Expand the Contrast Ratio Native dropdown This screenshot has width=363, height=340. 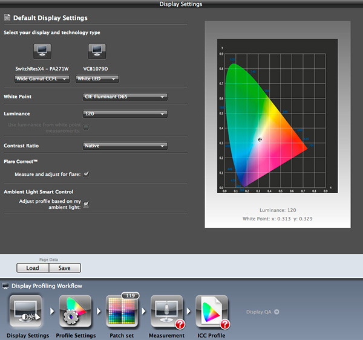tap(125, 146)
